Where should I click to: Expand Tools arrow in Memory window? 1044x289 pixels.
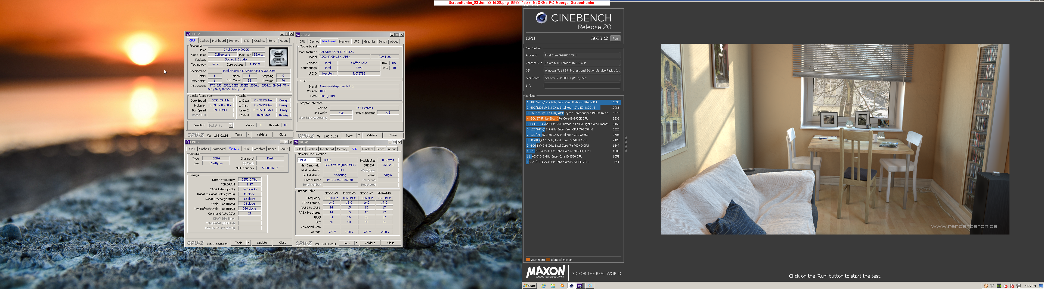click(249, 243)
